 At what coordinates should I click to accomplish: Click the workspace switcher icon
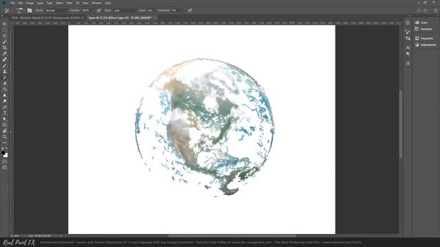tap(426, 10)
